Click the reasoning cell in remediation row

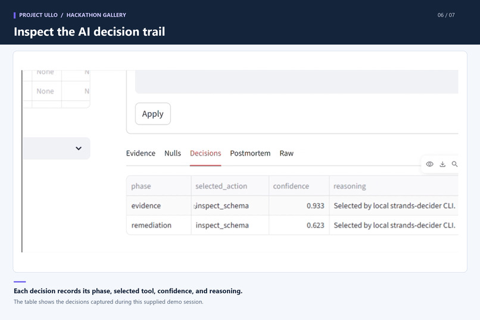pyautogui.click(x=394, y=225)
